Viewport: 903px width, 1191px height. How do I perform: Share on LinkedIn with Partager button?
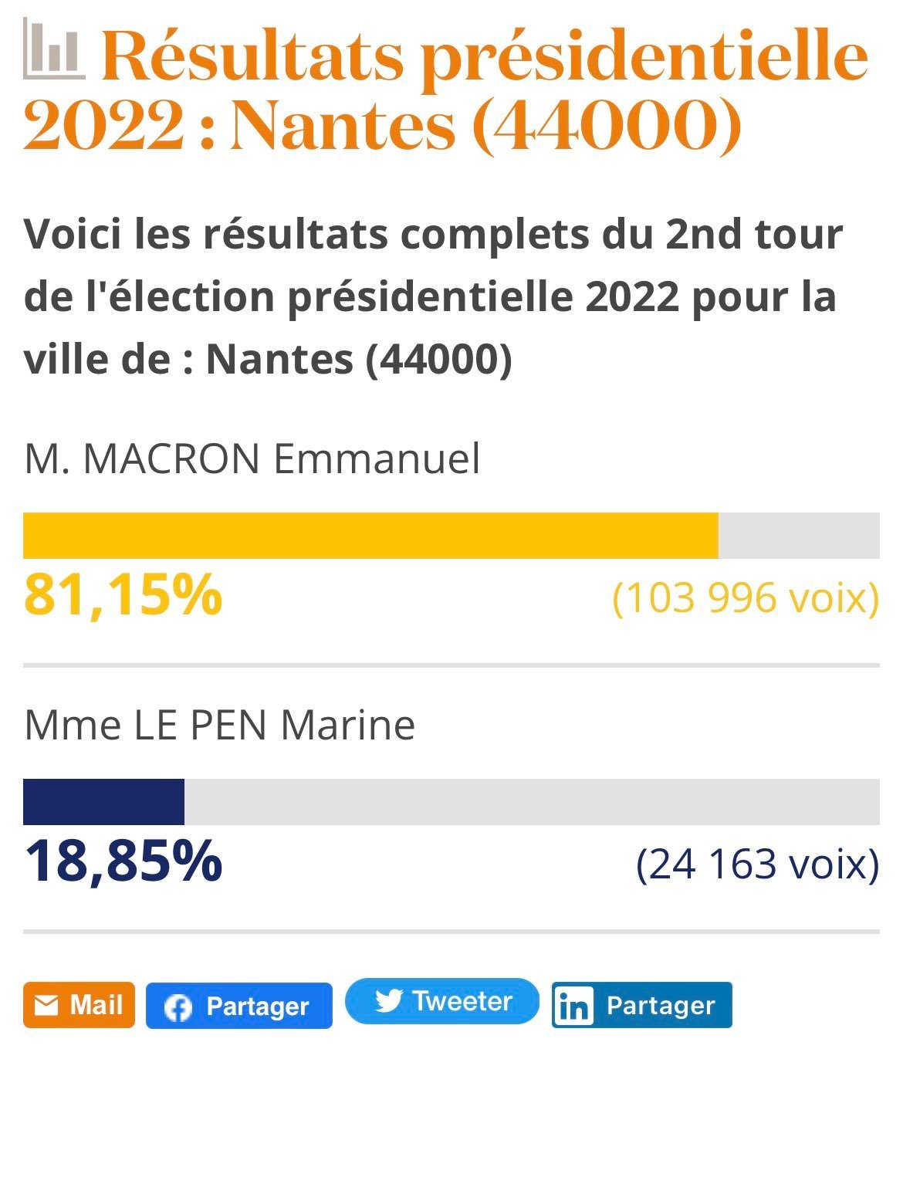click(642, 1005)
